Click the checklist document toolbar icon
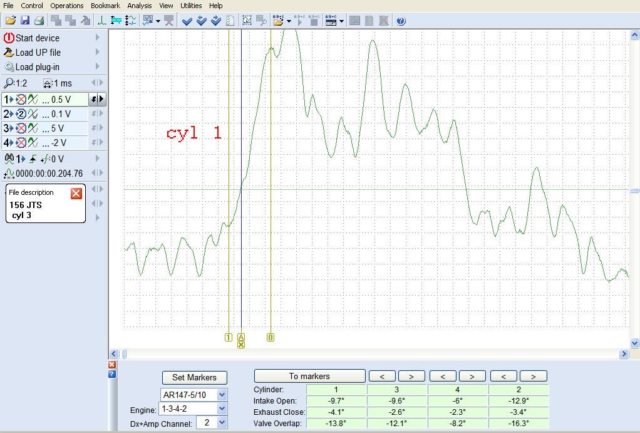 pos(230,21)
